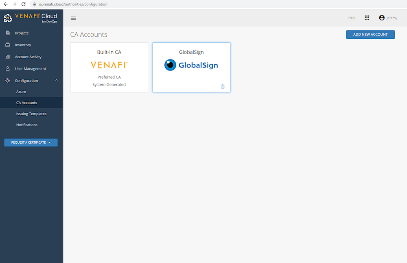Toggle sidebar with hamburger menu icon
The width and height of the screenshot is (407, 263).
tap(73, 18)
